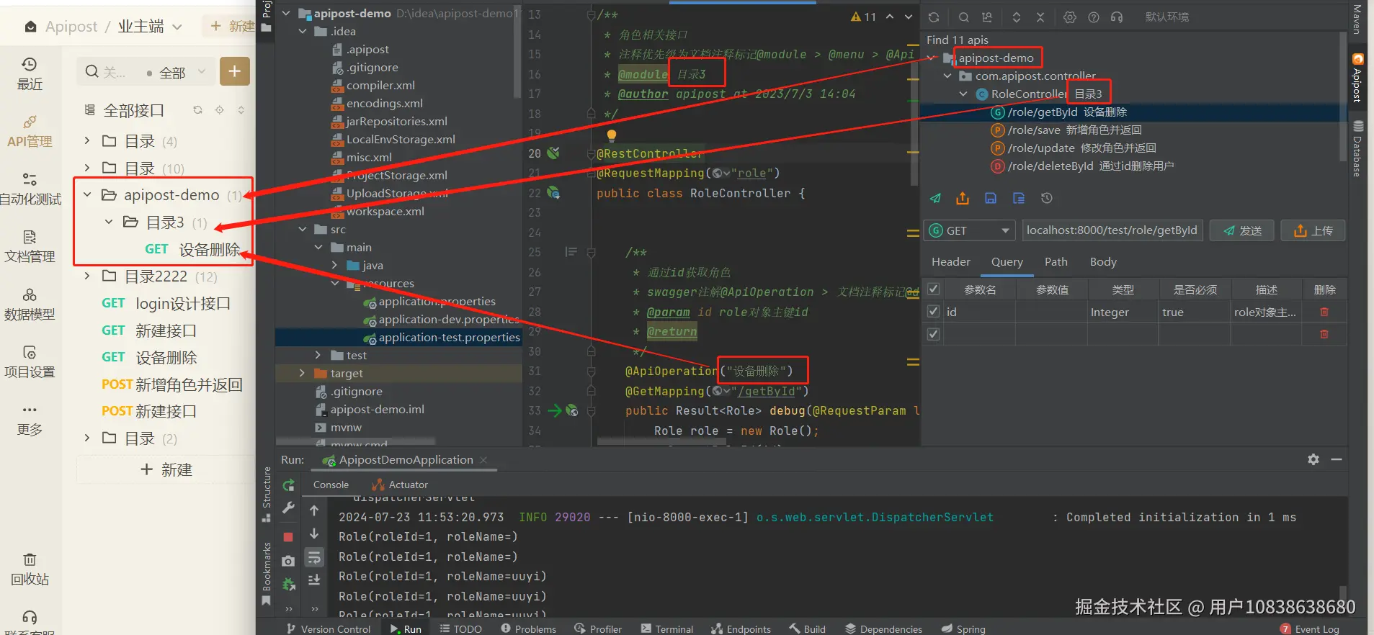Viewport: 1374px width, 635px height.
Task: Click the 默认环境 environment selector
Action: [1167, 17]
